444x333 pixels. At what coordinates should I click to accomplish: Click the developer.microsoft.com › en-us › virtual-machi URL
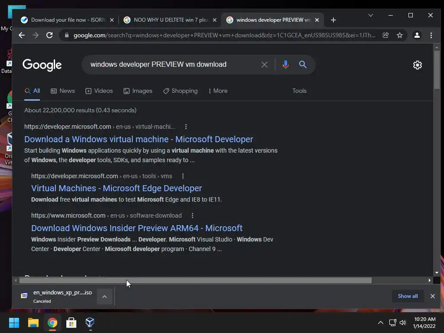[100, 127]
